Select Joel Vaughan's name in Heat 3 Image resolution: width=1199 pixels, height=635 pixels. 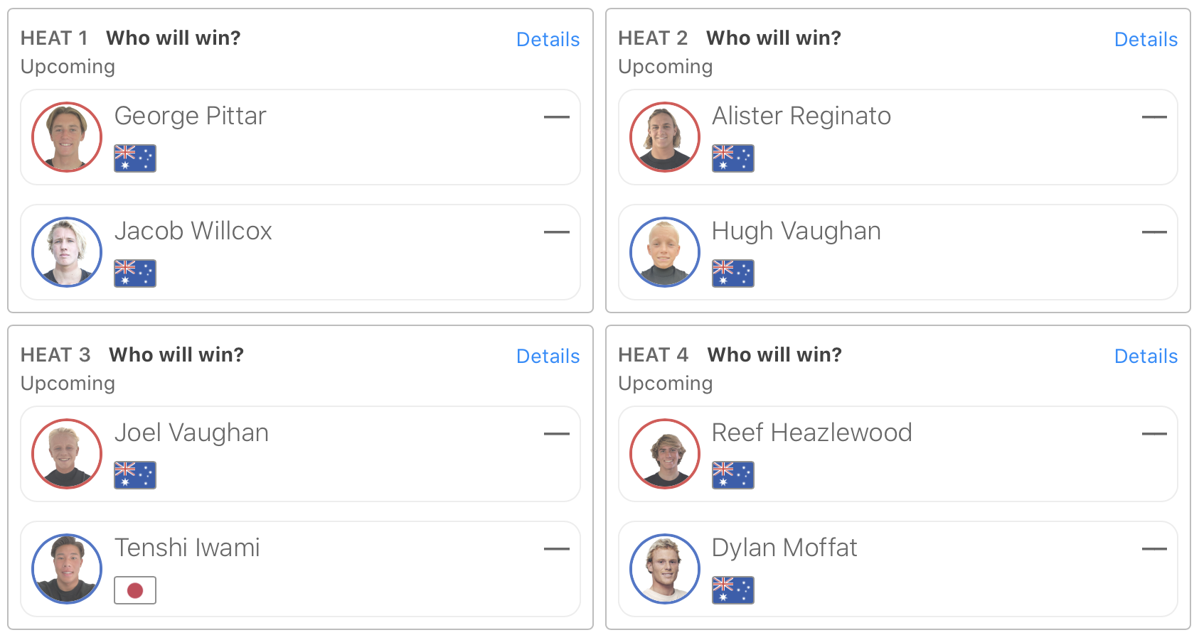pos(191,433)
